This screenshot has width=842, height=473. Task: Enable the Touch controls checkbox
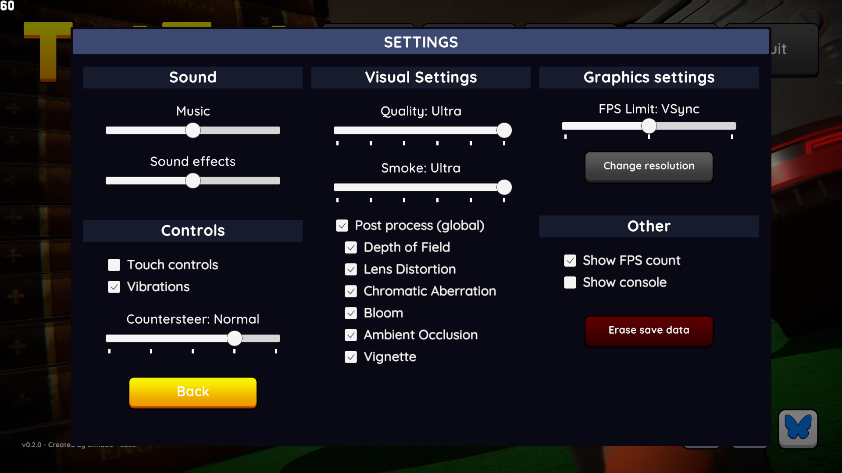pyautogui.click(x=114, y=265)
